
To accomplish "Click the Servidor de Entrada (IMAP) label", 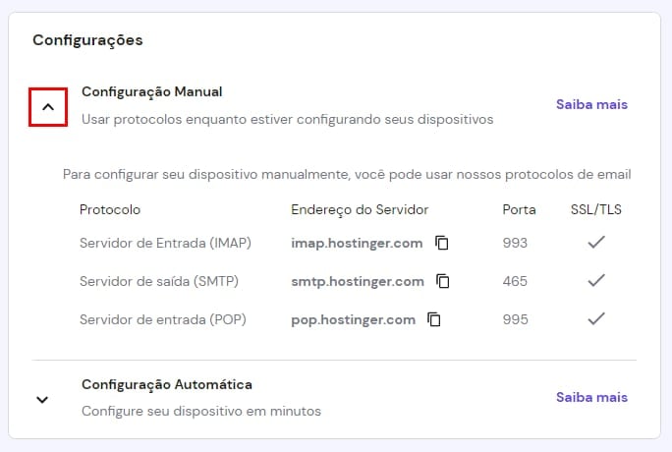I will (165, 243).
